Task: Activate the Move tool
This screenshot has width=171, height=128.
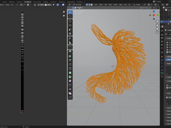Action: (70, 21)
